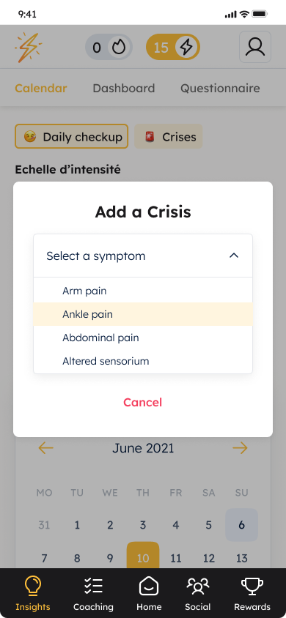Cancel the Add a Crisis dialog
The image size is (286, 618).
143,403
